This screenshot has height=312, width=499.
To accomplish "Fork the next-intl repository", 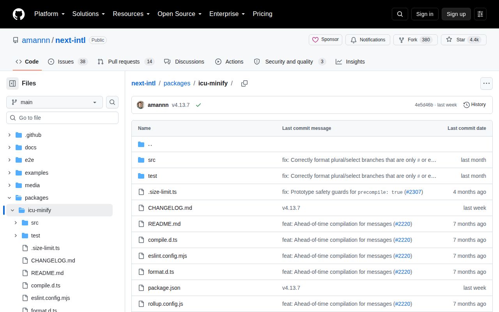I will click(x=416, y=40).
